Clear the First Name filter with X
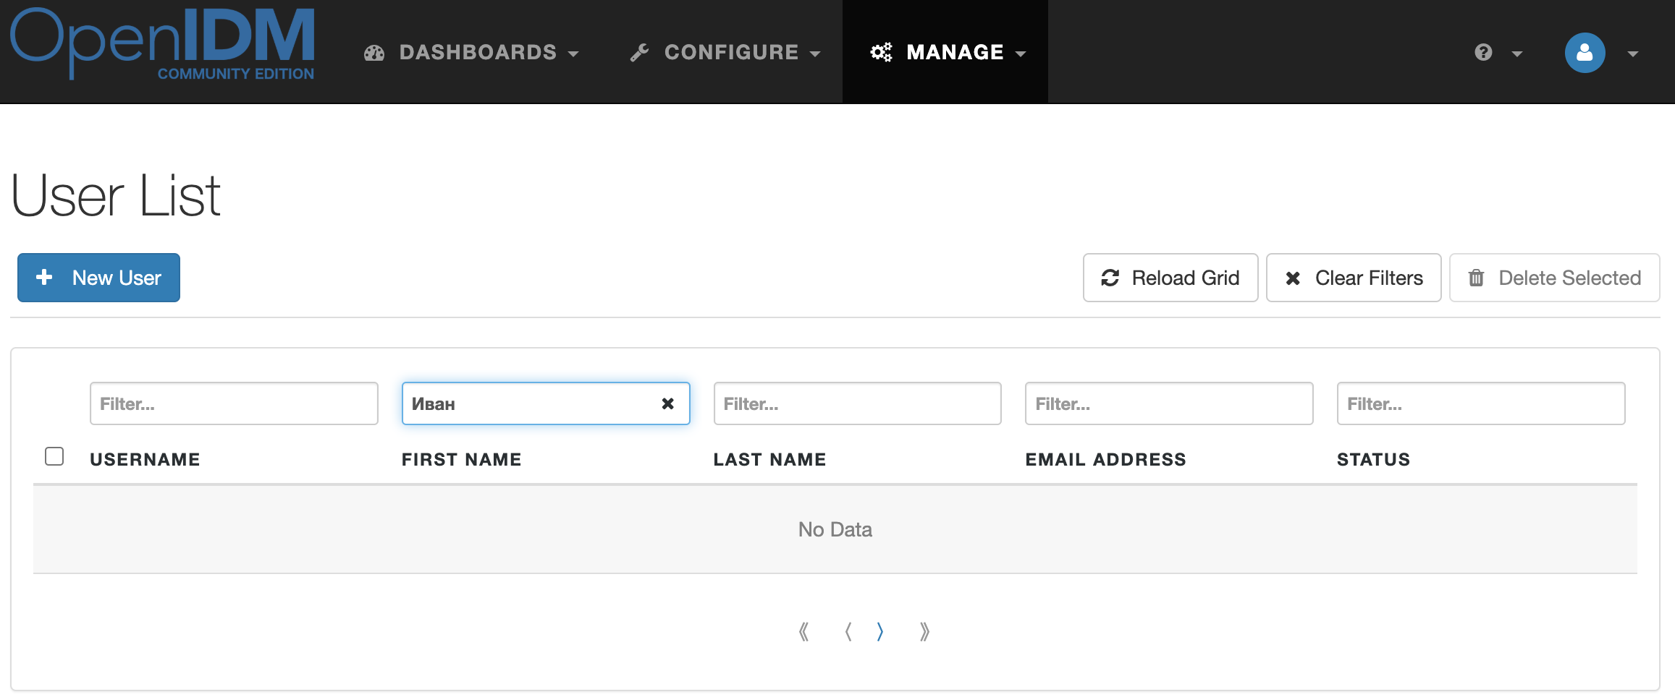1675x697 pixels. point(668,403)
